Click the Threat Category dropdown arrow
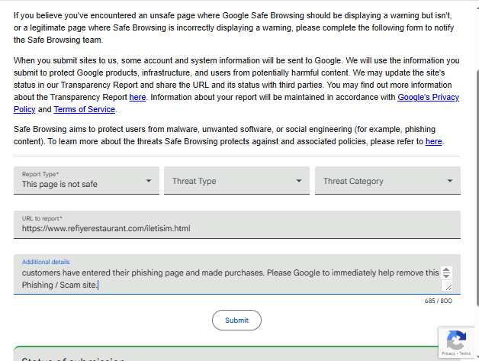Image resolution: width=479 pixels, height=361 pixels. click(x=450, y=182)
